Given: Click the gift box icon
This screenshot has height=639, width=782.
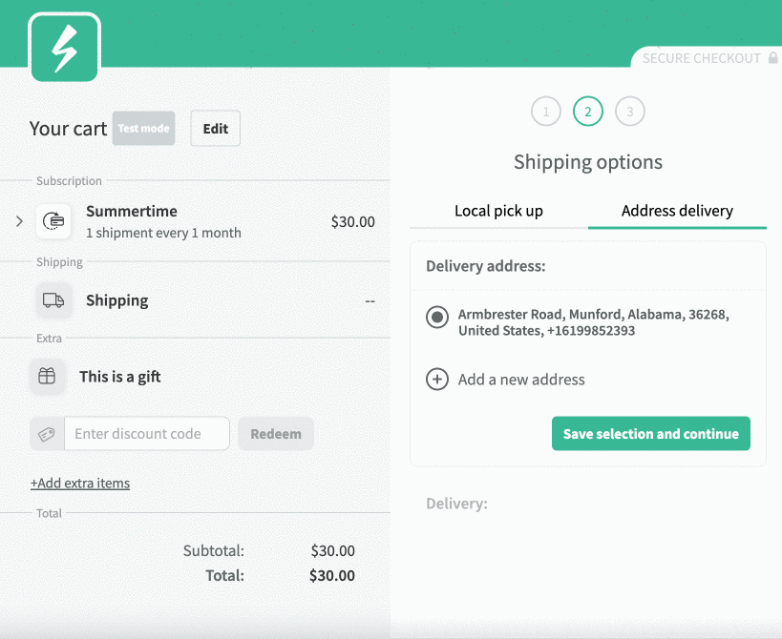Looking at the screenshot, I should tap(47, 376).
